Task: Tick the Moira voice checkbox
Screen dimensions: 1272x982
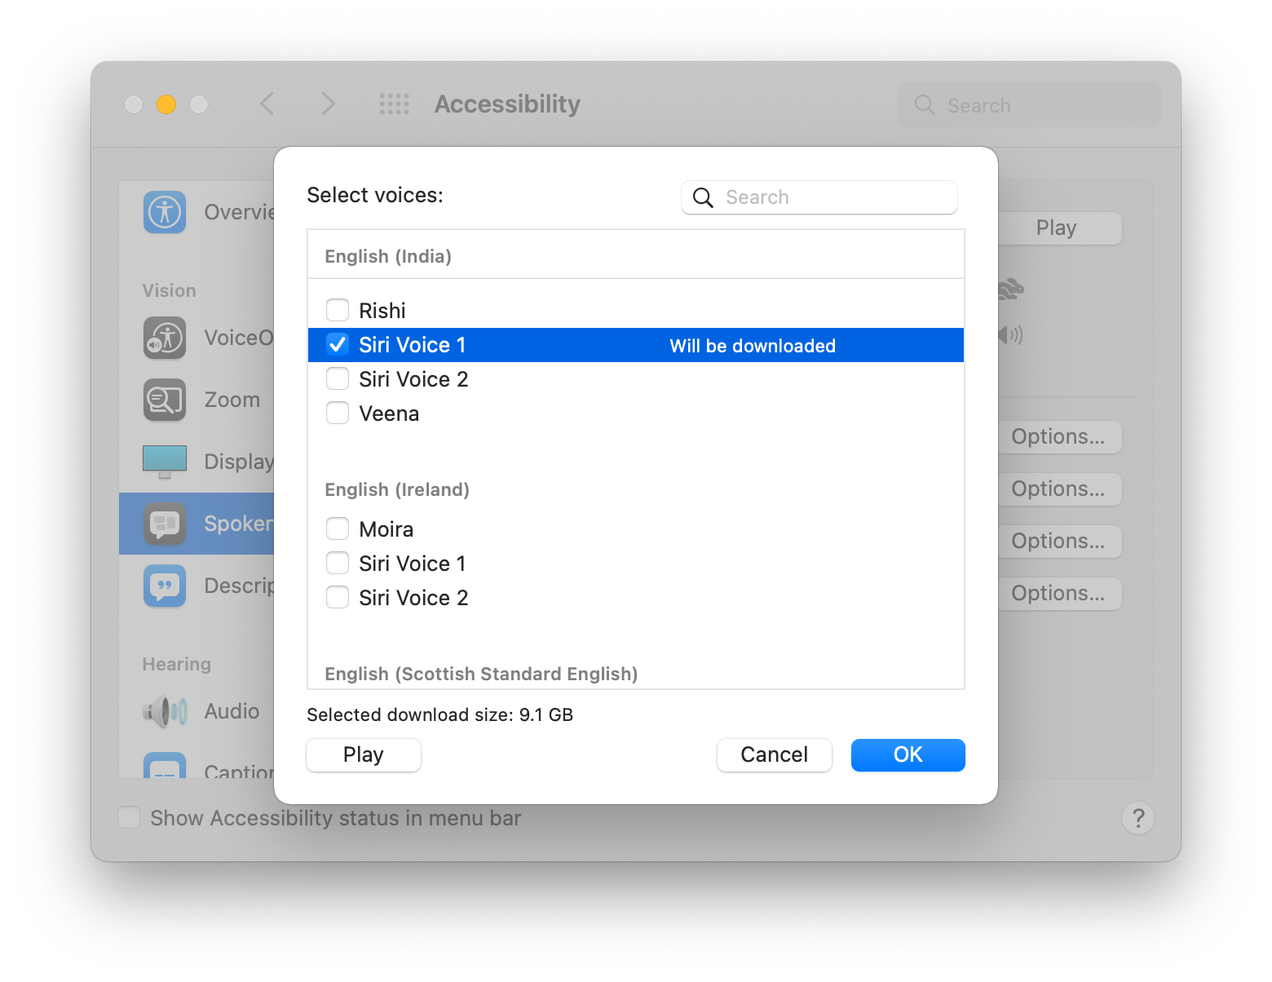Action: (x=338, y=529)
